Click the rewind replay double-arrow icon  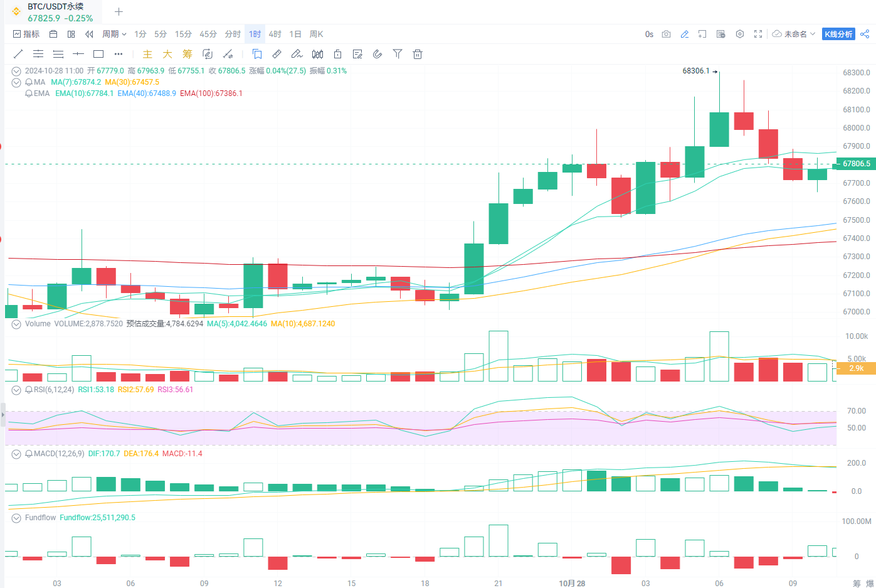coord(89,34)
